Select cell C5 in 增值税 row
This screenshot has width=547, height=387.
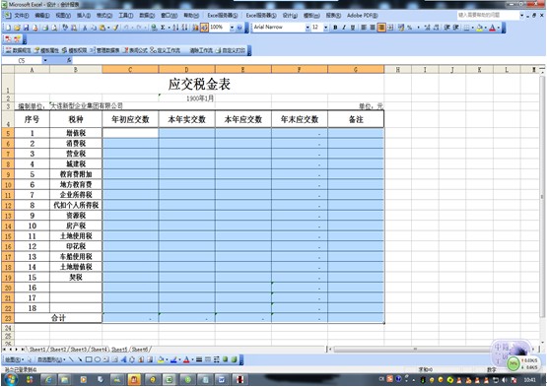point(130,133)
